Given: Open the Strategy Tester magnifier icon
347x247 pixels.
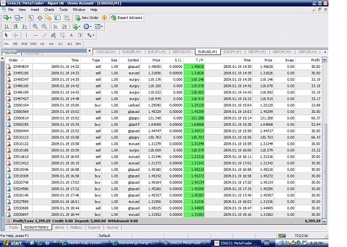Looking at the screenshot, I should pos(67,18).
